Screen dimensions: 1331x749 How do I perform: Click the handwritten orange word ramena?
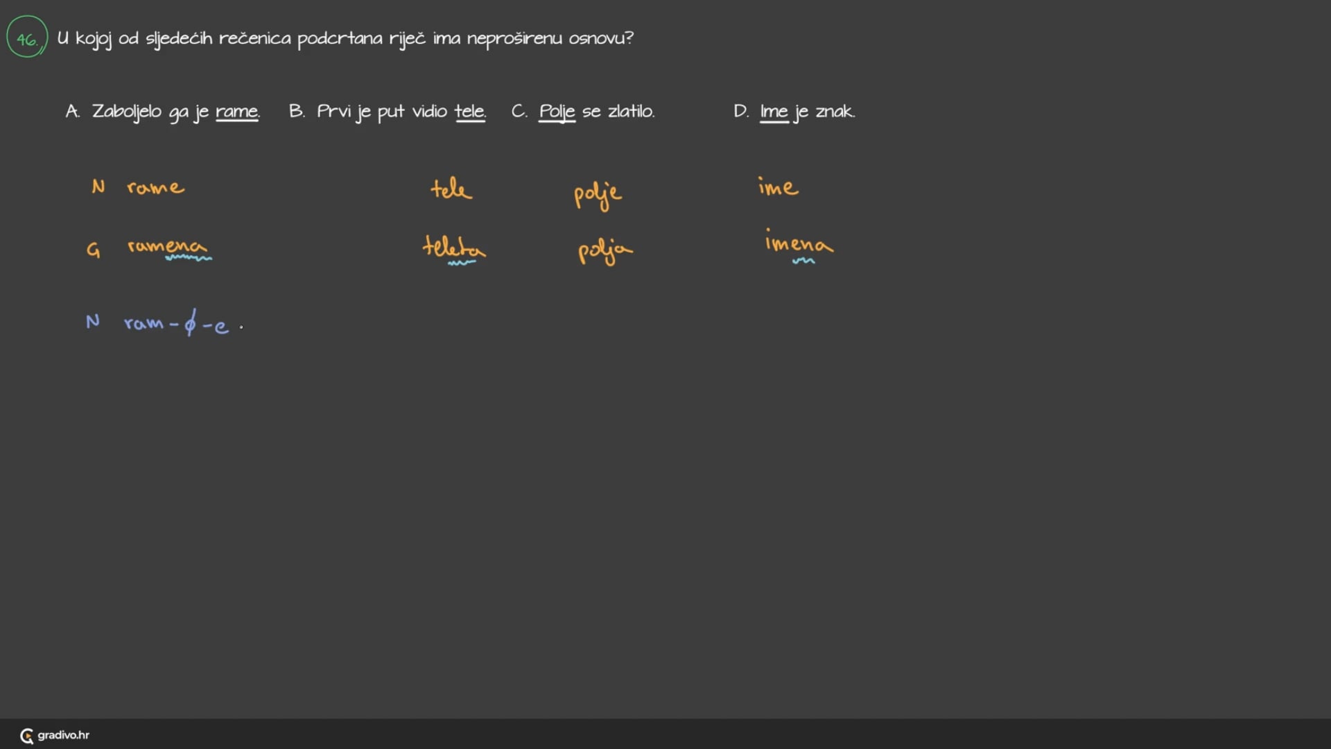[x=166, y=246]
